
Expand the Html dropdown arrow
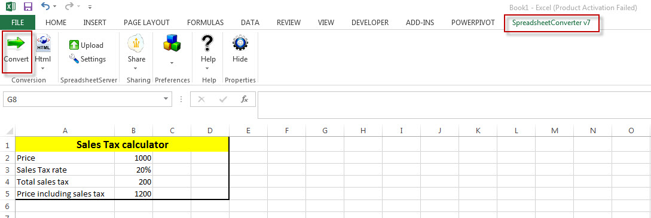tap(43, 68)
